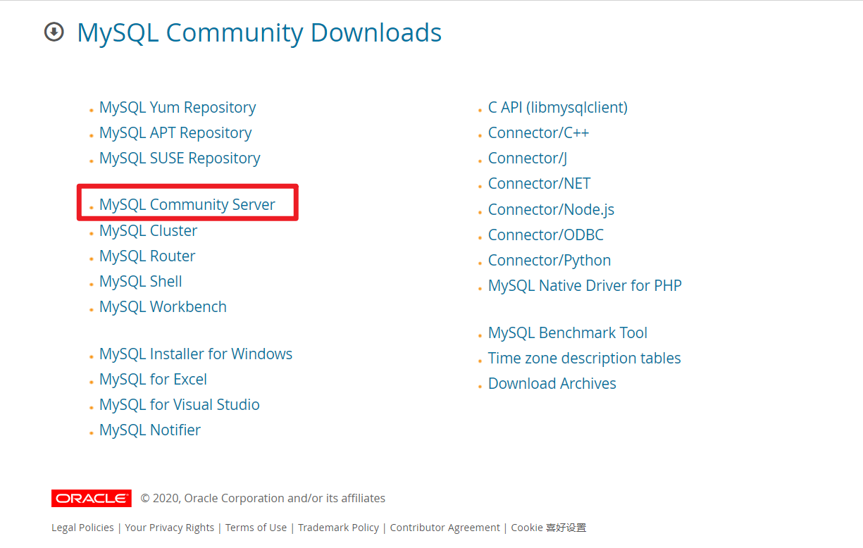Select the MySQL Shell link
Screen dimensions: 863x548
point(141,282)
